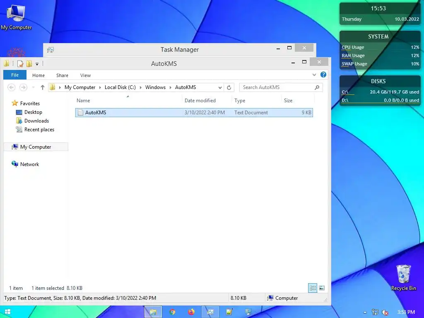Viewport: 424px width, 318px height.
Task: Open File Explorer from the taskbar
Action: [153, 312]
